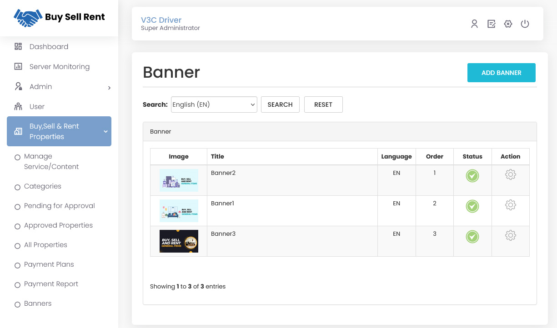Click the ADD BANNER button
Viewport: 557px width, 328px height.
click(501, 73)
